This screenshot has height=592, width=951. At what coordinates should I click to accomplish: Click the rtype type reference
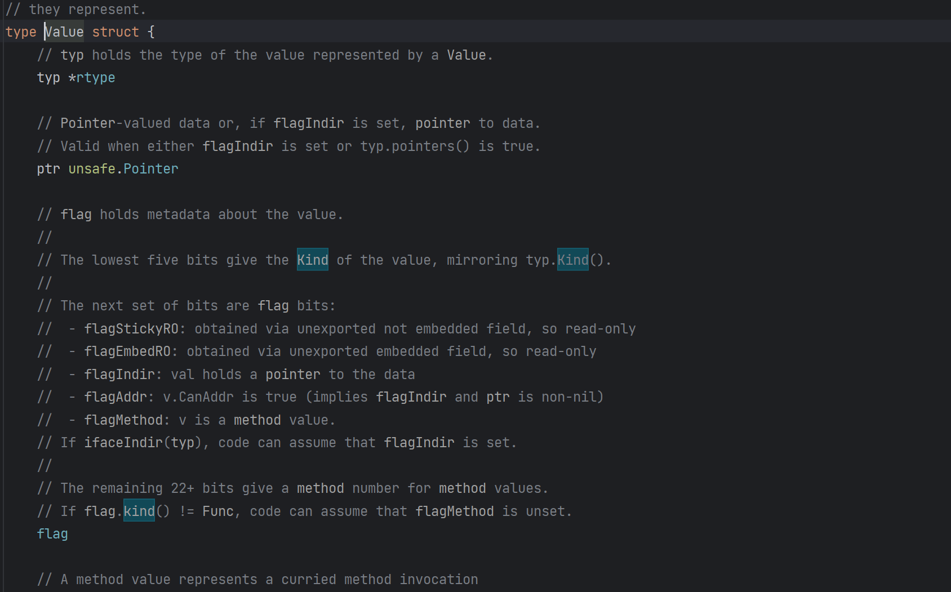95,78
